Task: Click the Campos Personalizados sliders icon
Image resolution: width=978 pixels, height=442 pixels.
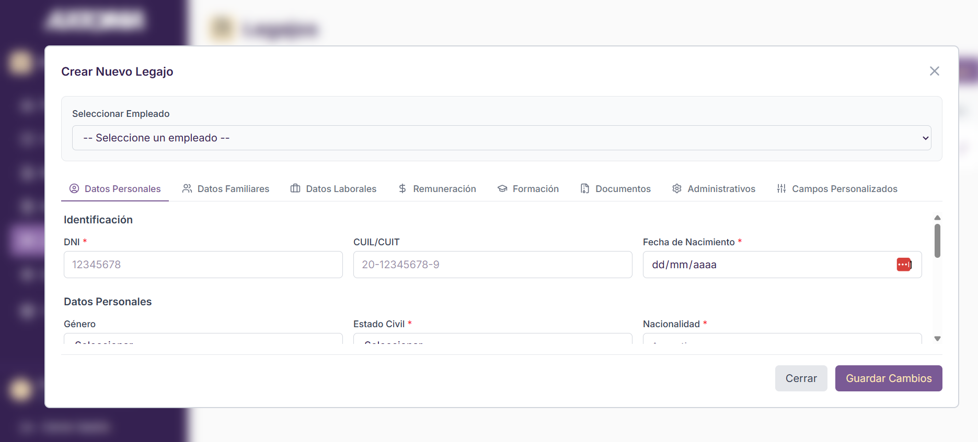Action: point(781,188)
